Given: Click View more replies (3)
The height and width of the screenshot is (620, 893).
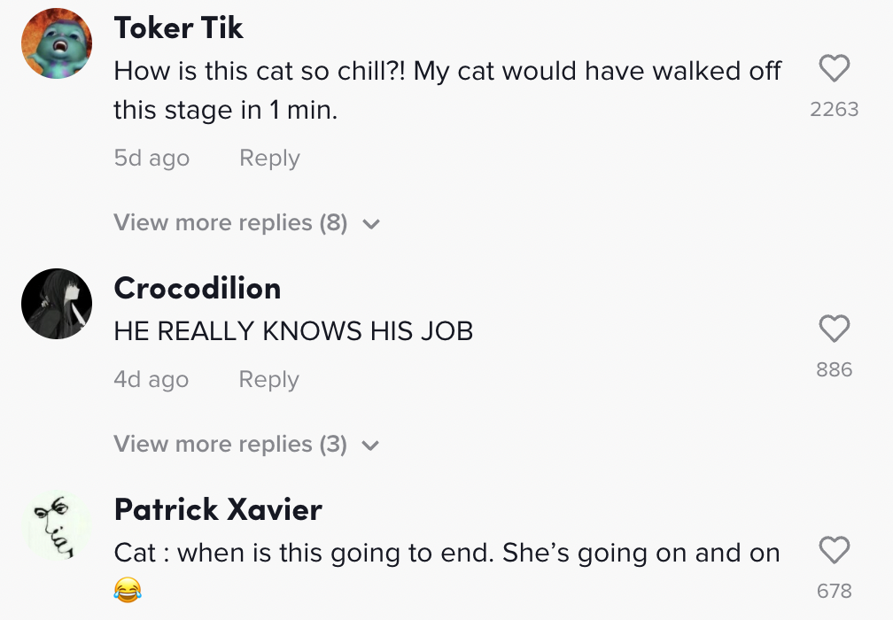Looking at the screenshot, I should [x=230, y=445].
